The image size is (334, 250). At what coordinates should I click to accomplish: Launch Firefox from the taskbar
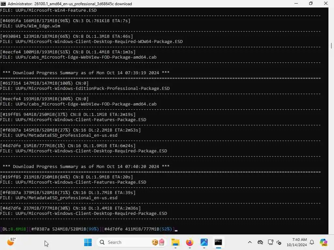[x=190, y=242]
